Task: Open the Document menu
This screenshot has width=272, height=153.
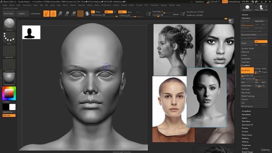Action: pos(27,5)
